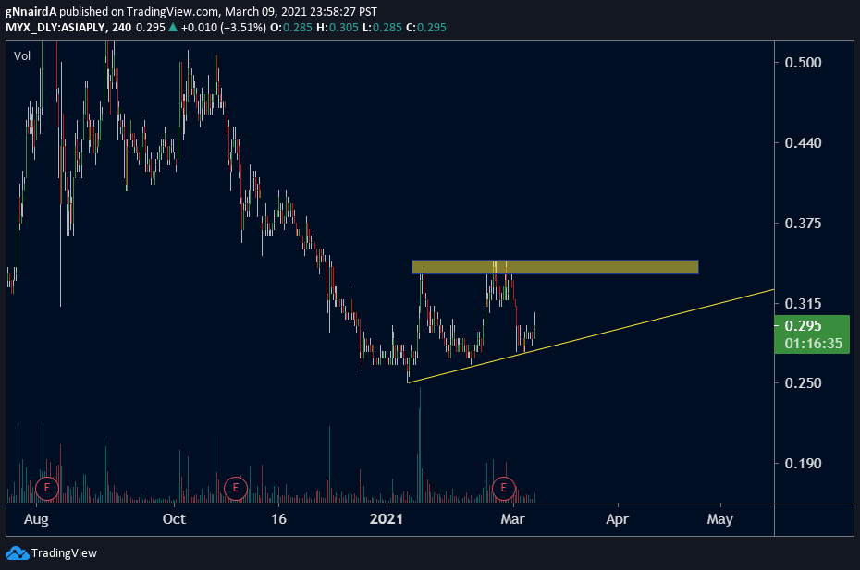Click the Oct time axis label

point(174,519)
